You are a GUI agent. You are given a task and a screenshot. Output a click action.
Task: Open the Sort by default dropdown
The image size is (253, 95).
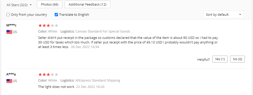pyautogui.click(x=224, y=14)
